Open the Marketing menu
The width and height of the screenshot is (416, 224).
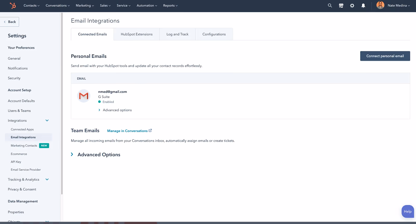pyautogui.click(x=85, y=5)
